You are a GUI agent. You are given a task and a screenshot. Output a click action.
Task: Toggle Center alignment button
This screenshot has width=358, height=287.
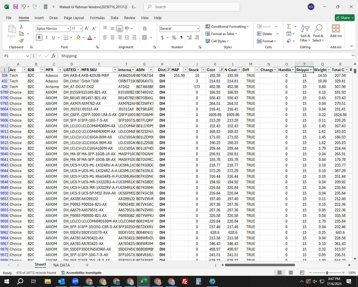click(112, 38)
